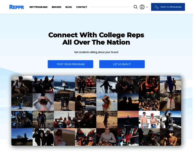Click the Post A Program header button
This screenshot has width=194, height=153.
point(168,7)
